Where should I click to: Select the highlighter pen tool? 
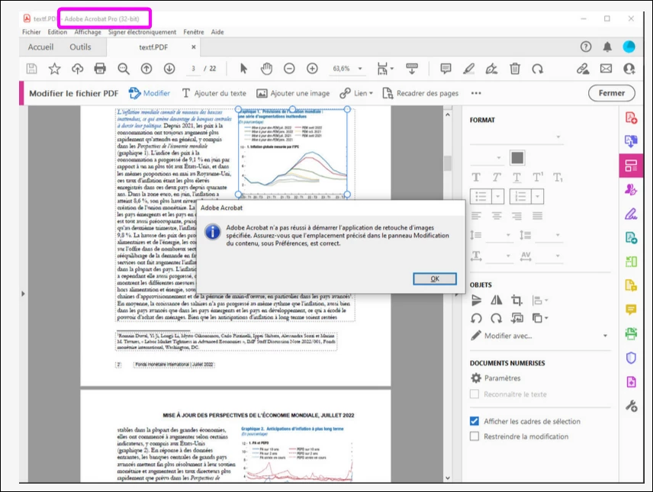tap(469, 69)
